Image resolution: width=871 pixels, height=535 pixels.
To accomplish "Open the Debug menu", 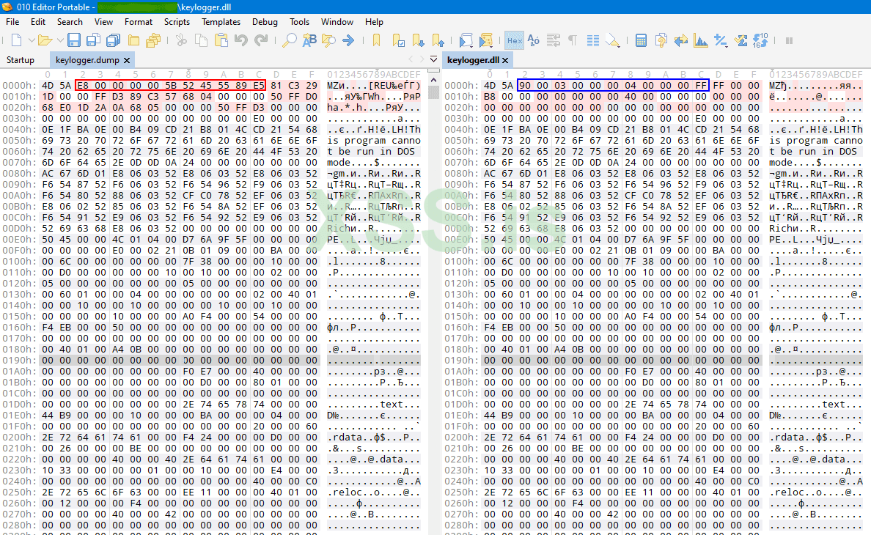I will pyautogui.click(x=265, y=22).
